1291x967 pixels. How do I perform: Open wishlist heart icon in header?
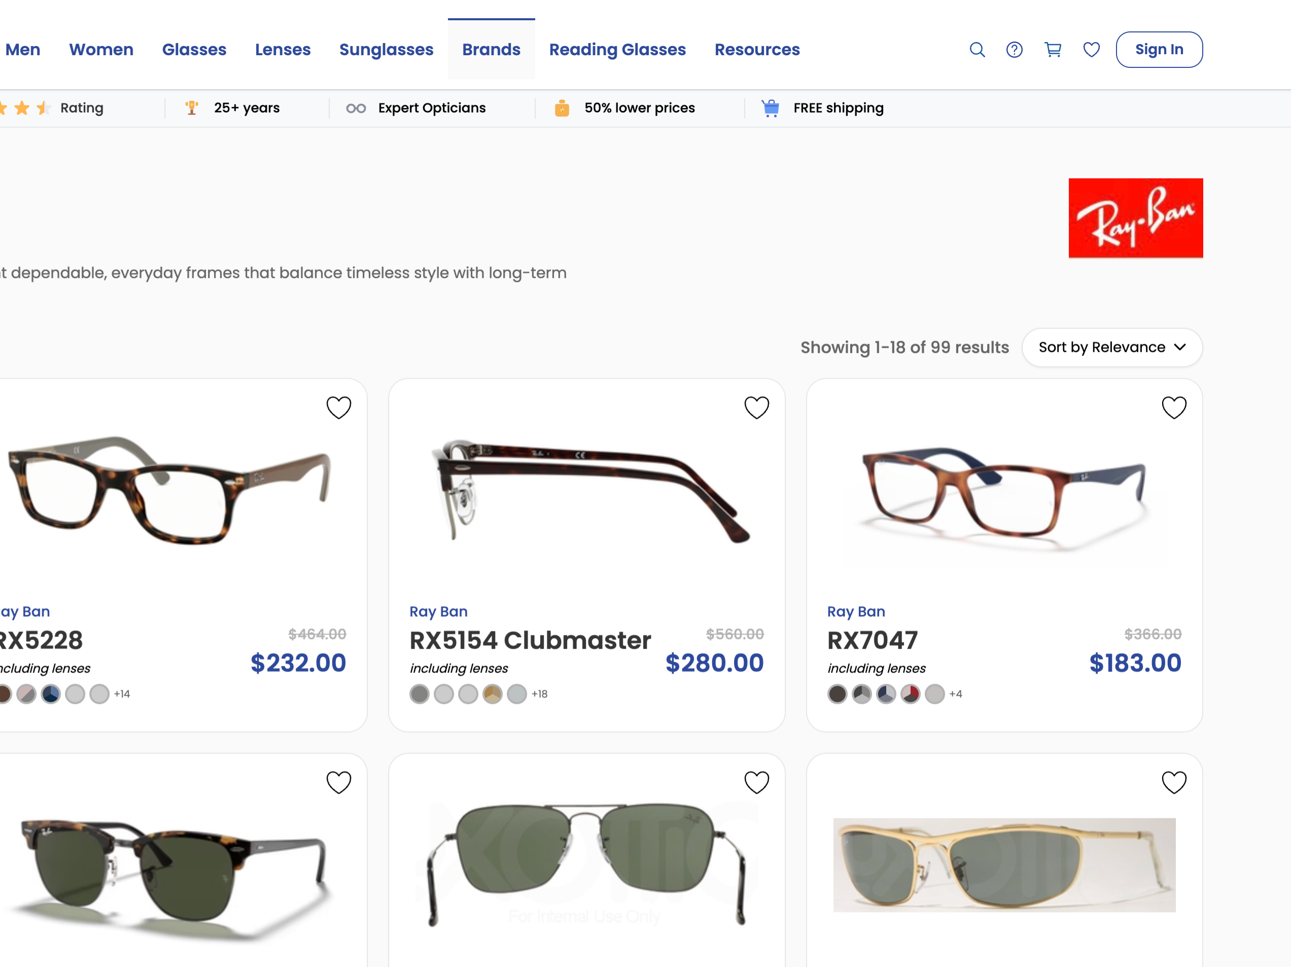coord(1092,50)
